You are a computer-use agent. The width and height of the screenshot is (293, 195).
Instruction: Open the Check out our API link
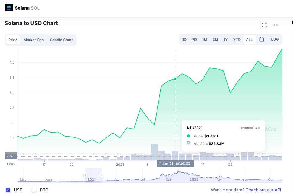(263, 190)
